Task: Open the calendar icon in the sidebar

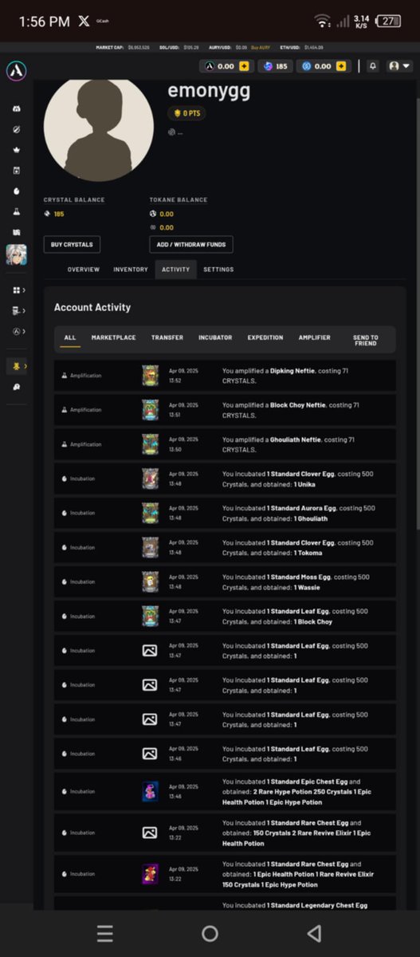Action: [16, 170]
